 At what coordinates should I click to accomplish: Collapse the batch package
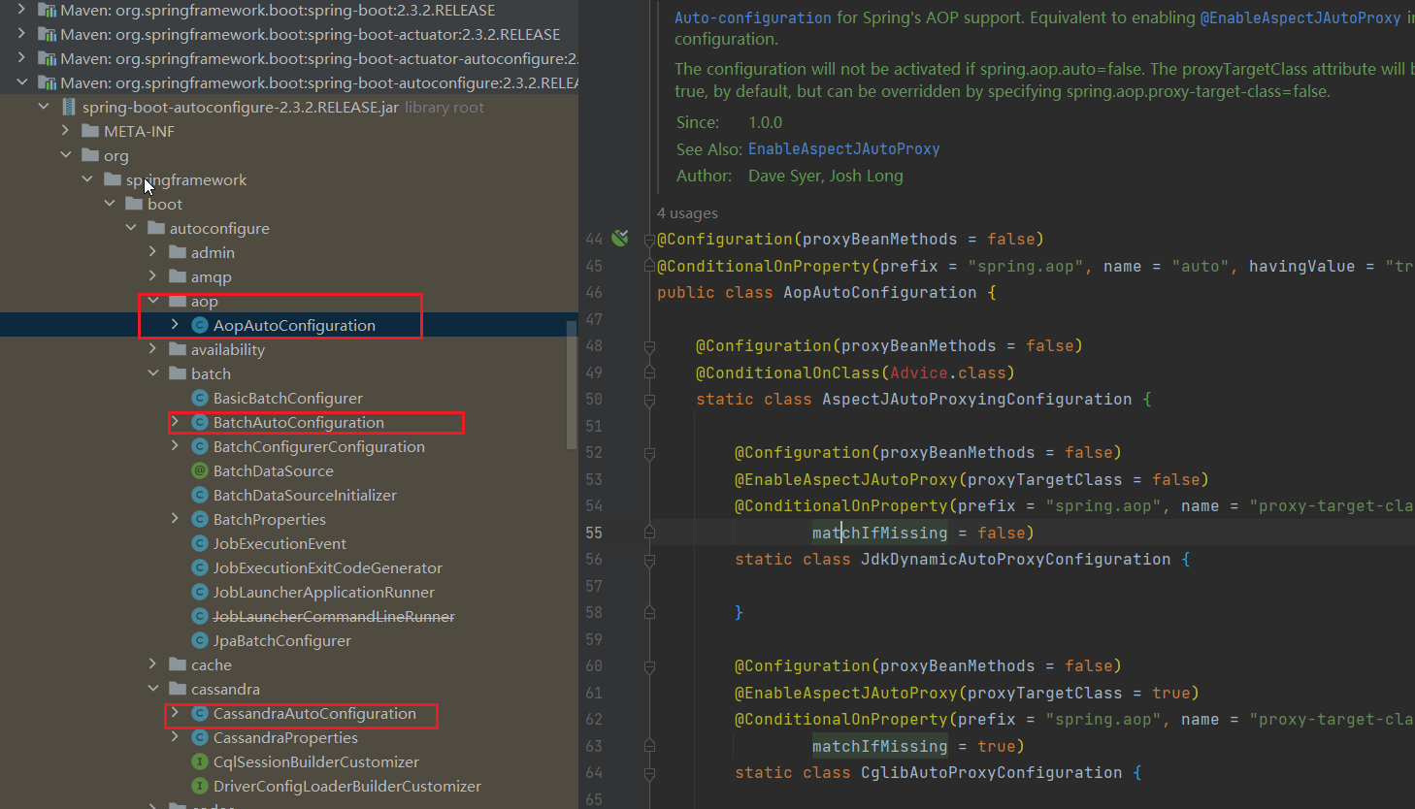(152, 373)
